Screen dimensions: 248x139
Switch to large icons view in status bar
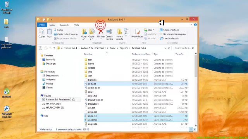195,129
